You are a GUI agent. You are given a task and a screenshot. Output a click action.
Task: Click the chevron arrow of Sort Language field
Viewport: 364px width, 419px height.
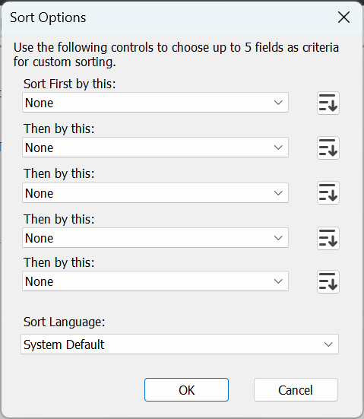click(x=328, y=344)
